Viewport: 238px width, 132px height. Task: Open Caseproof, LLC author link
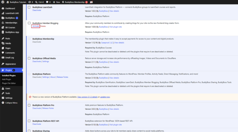[x=107, y=43]
